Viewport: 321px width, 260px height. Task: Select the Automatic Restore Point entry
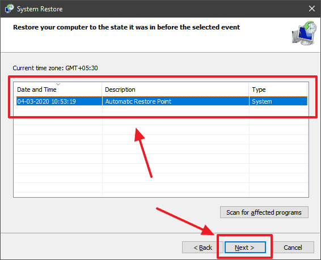click(x=138, y=101)
